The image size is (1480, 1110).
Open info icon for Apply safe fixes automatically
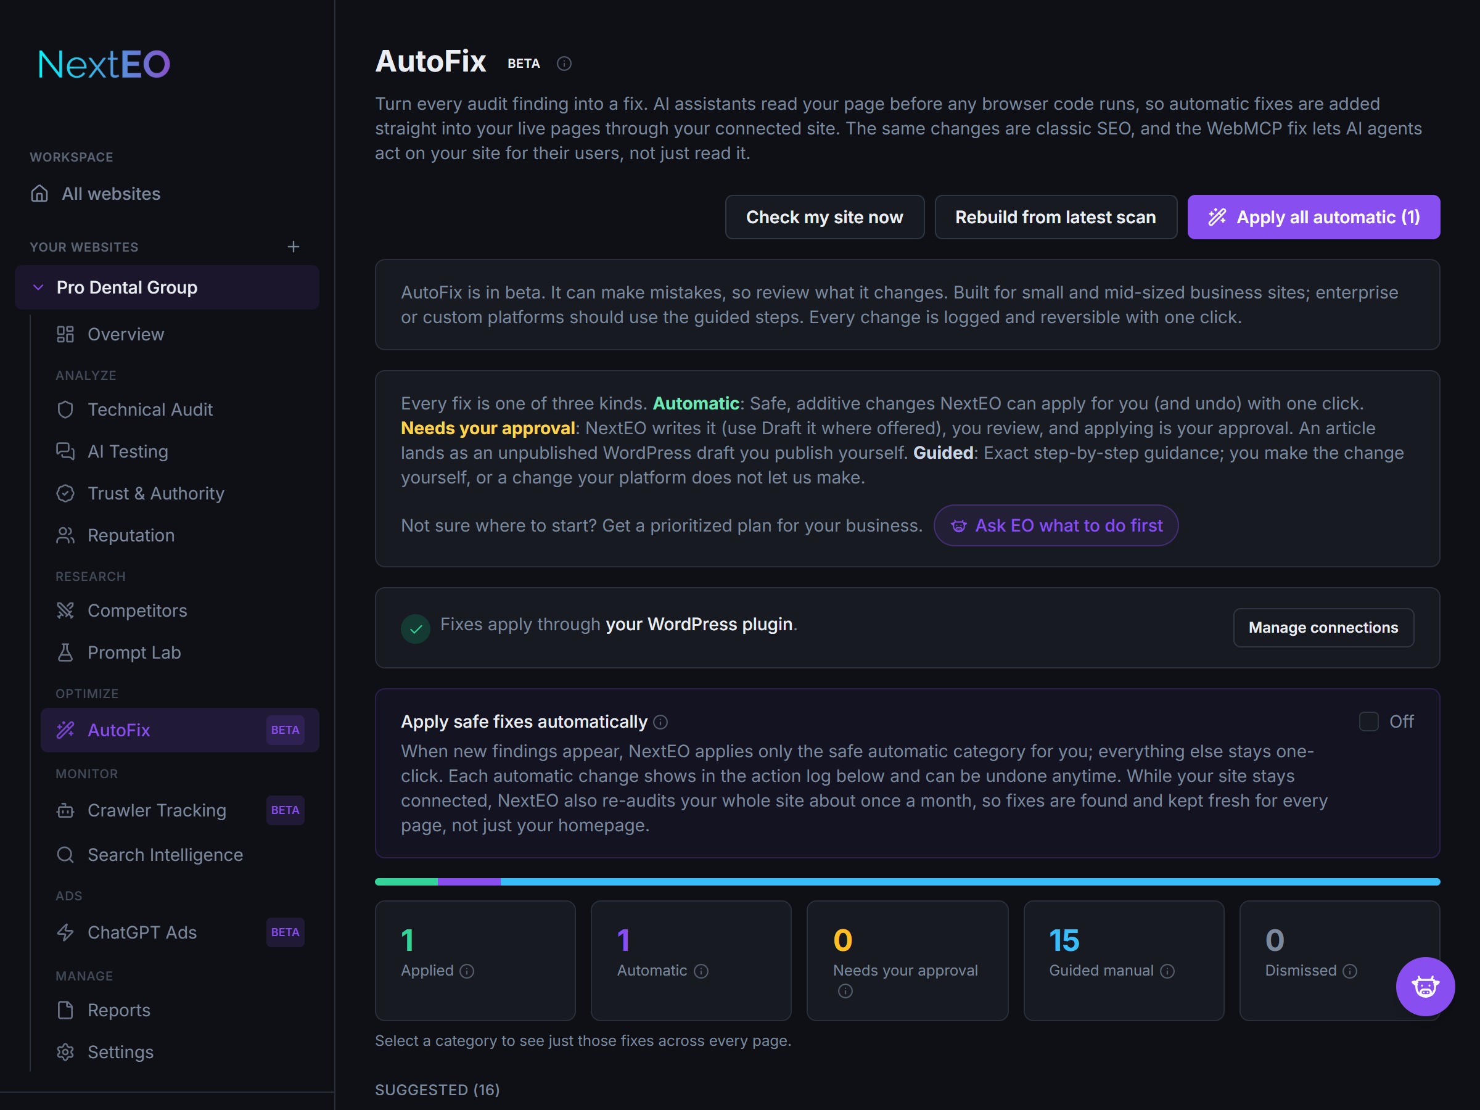(660, 722)
